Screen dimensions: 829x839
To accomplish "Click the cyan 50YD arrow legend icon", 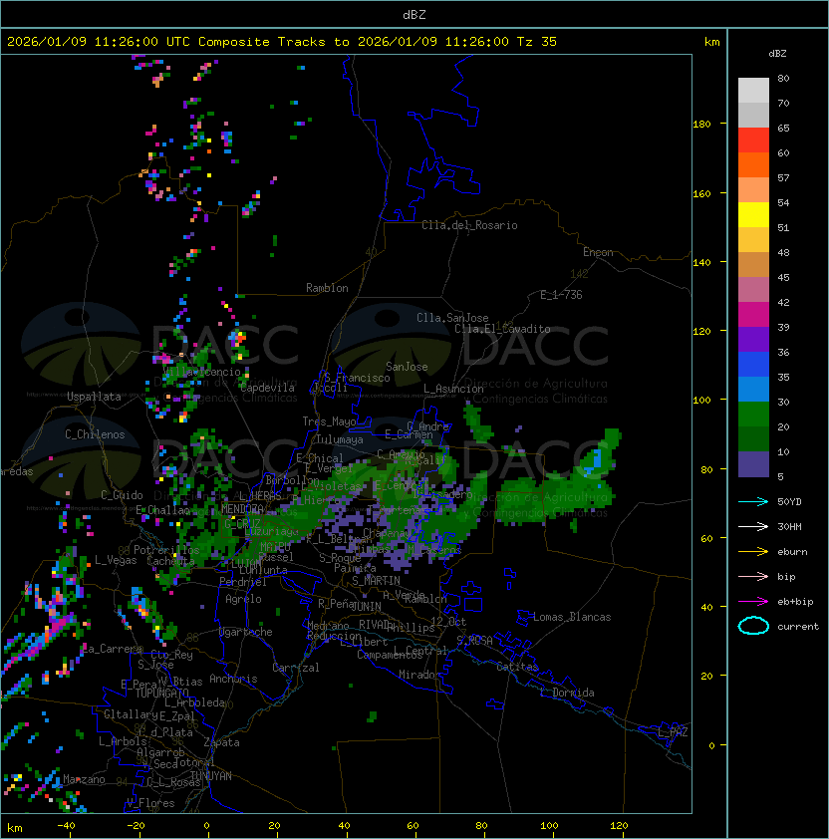I will [753, 501].
